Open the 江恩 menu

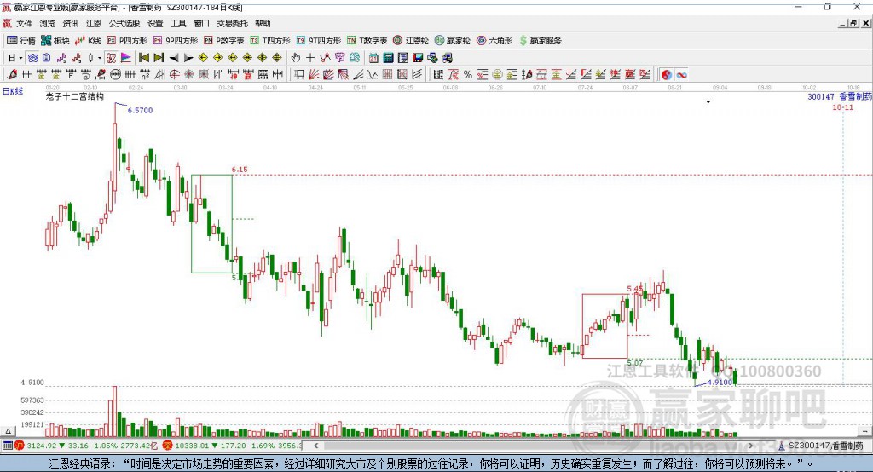[x=94, y=23]
